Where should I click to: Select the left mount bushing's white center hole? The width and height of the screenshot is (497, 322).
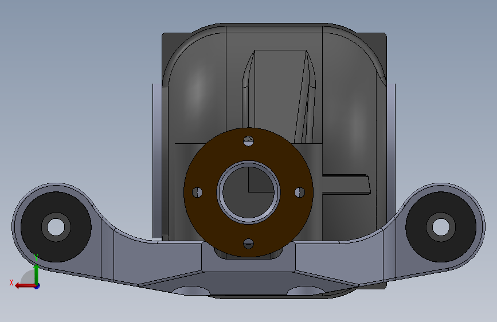pyautogui.click(x=56, y=227)
